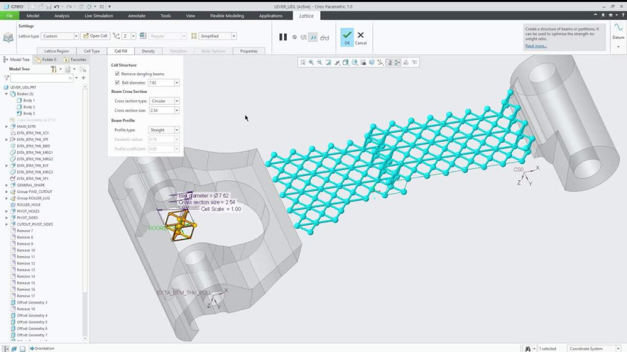This screenshot has height=352, width=627.
Task: Open the Profile type dropdown
Action: point(177,130)
